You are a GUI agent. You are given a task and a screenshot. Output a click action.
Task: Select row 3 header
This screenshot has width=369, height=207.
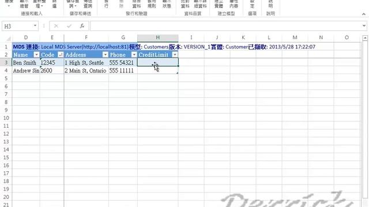[x=6, y=63]
